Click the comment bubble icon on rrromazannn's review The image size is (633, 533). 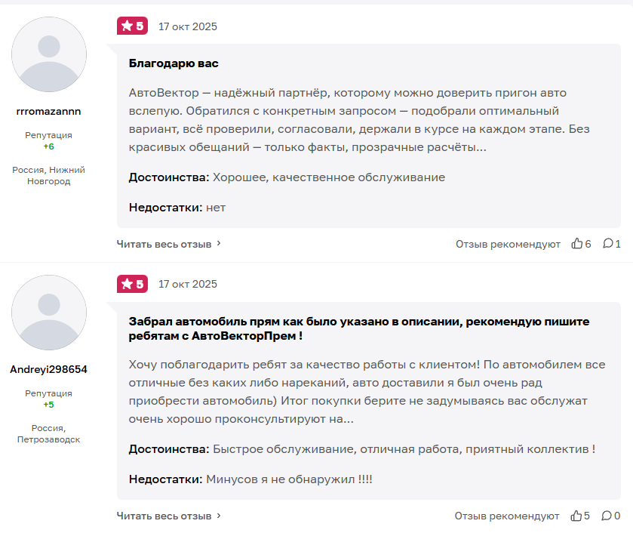point(607,244)
